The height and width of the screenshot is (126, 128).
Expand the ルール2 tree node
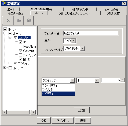tap(5, 67)
